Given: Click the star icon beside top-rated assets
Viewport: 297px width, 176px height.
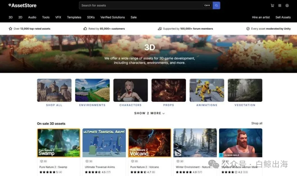Looking at the screenshot, I should pos(10,29).
